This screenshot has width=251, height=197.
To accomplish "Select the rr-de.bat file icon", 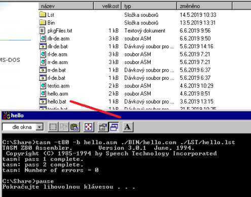I will (x=43, y=70).
